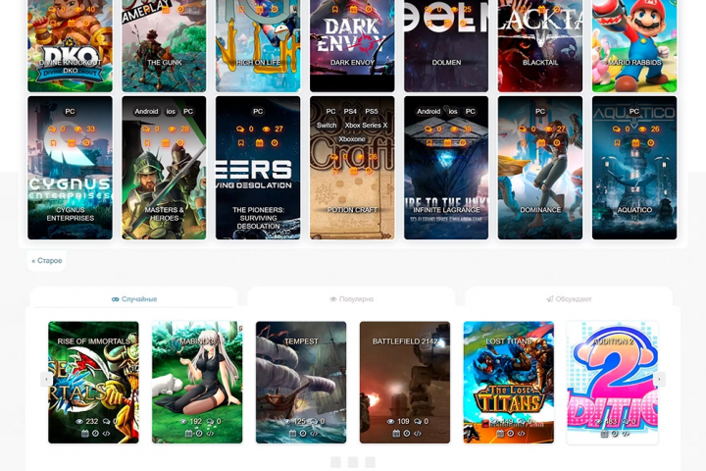Click comments icon on The Pioneers card
Image resolution: width=706 pixels, height=471 pixels.
point(240,129)
